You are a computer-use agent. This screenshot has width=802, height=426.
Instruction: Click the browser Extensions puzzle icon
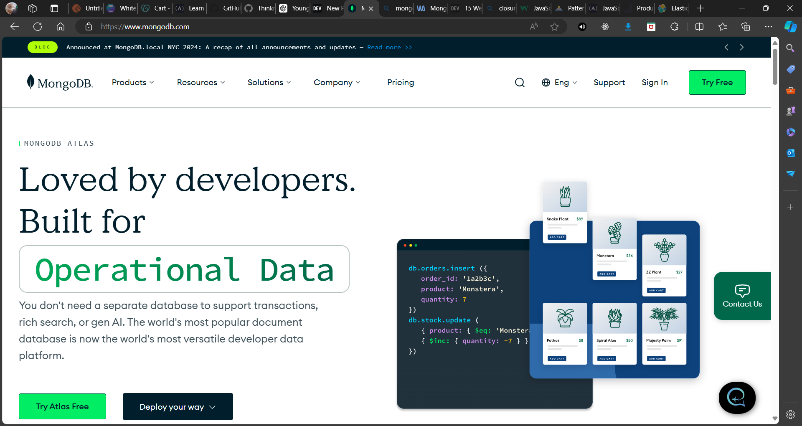[x=674, y=27]
